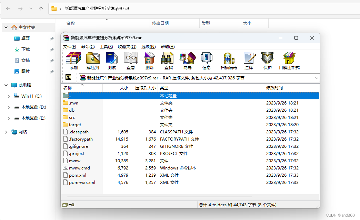This screenshot has width=360, height=220.
Task: Sort by the WinRAR Name (名称) column
Action: point(82,88)
